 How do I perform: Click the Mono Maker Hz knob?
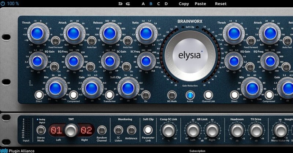[x=280, y=130]
